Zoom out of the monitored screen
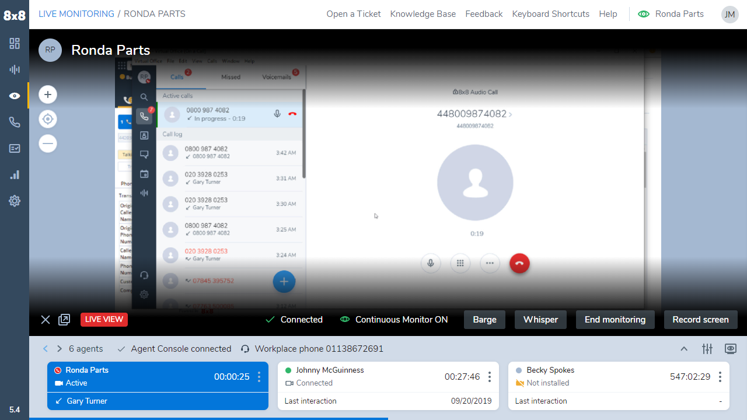 pos(48,143)
